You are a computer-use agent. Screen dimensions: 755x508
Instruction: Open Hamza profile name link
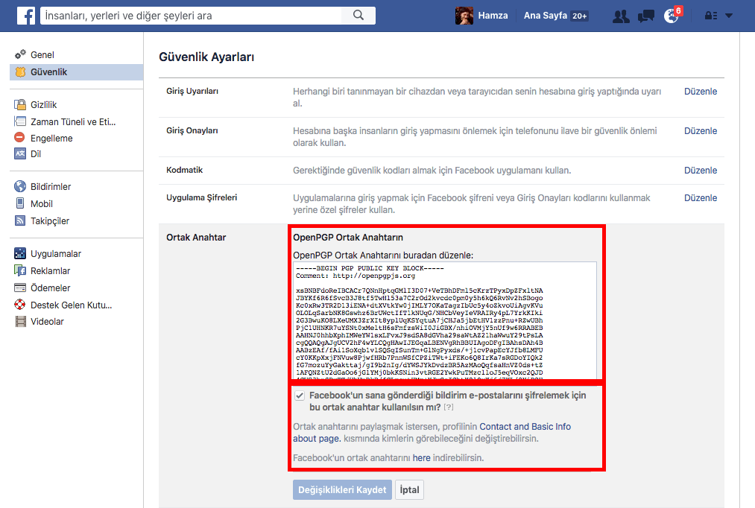click(x=493, y=16)
